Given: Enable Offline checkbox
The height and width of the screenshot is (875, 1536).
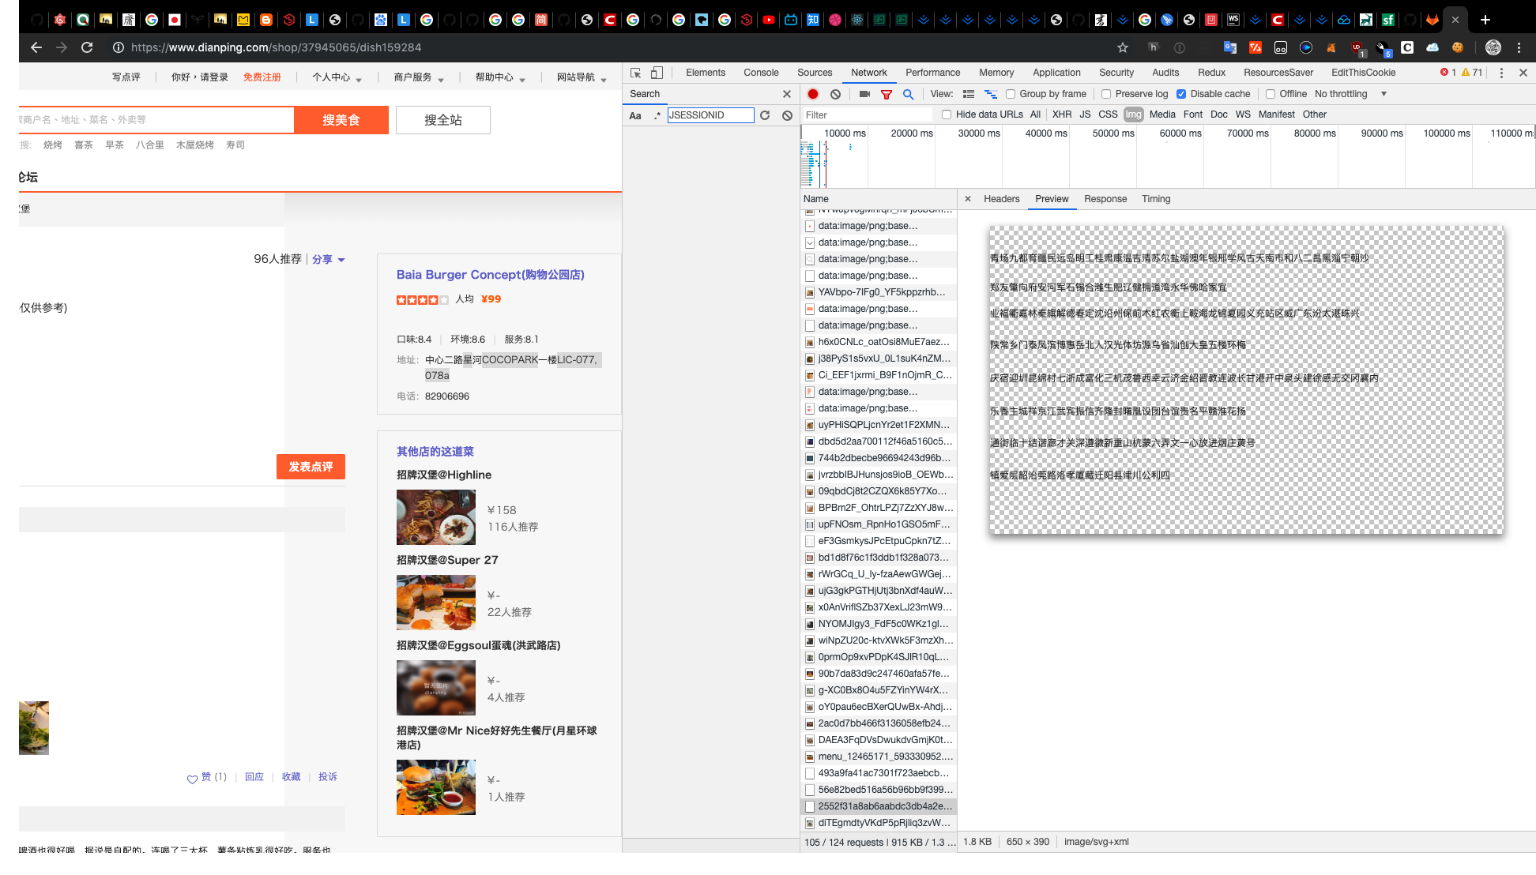Looking at the screenshot, I should click(1271, 94).
